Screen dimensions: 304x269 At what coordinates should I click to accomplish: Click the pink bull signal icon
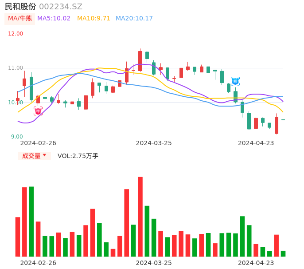pos(38,111)
